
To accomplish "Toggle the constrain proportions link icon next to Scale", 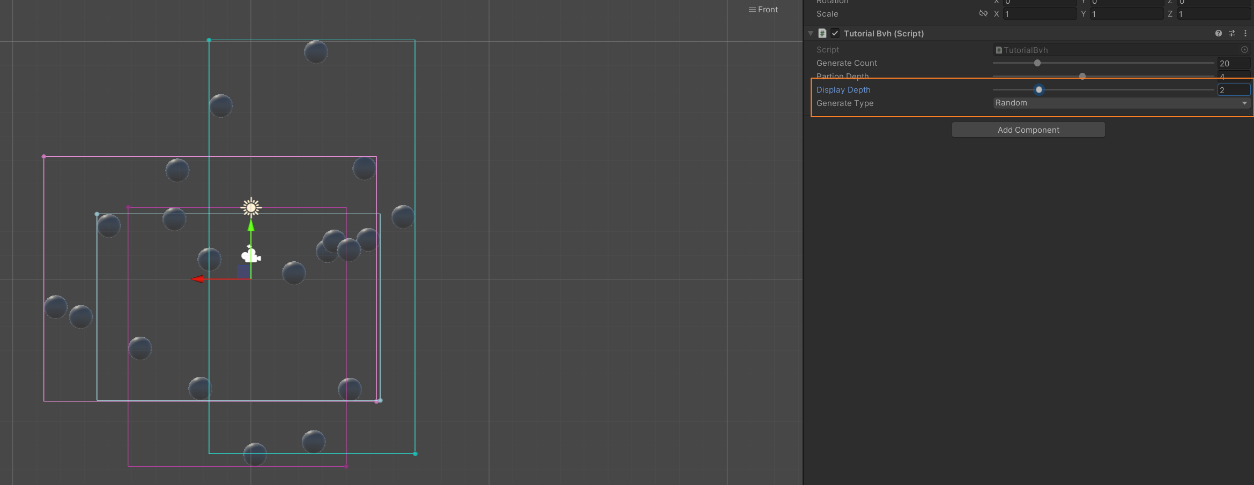I will (983, 14).
